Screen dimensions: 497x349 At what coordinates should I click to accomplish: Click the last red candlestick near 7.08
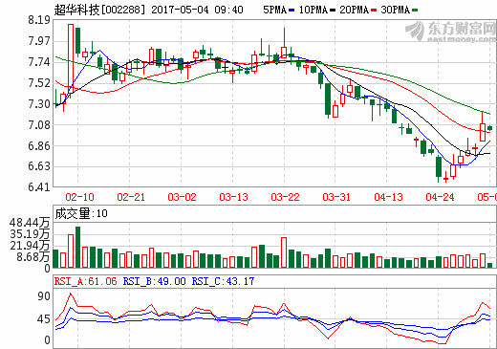click(x=483, y=132)
